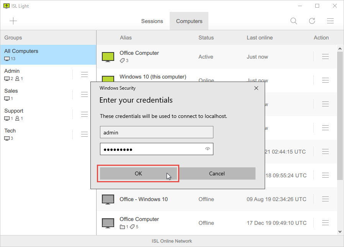Click the plus icon to start a new connection
Viewport: 344px width, 247px height.
coord(13,21)
